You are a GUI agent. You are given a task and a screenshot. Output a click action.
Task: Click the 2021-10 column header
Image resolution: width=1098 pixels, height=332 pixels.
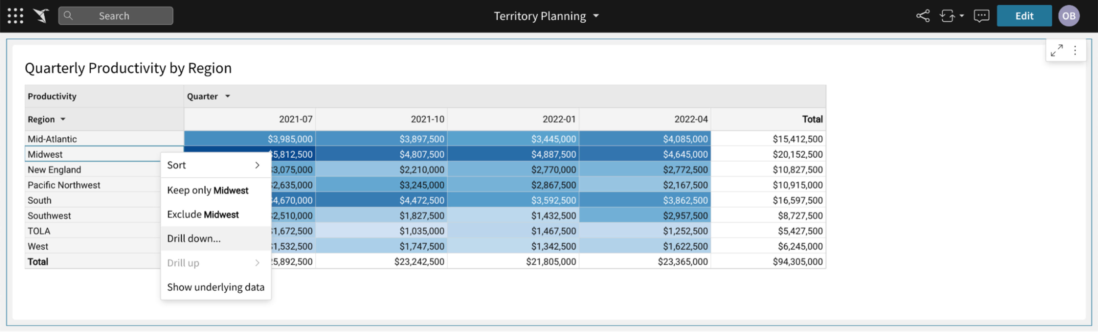[381, 119]
